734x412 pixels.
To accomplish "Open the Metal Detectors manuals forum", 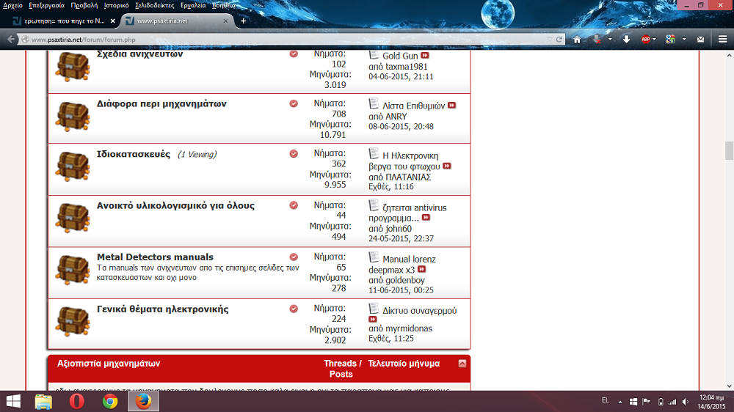I will 155,257.
